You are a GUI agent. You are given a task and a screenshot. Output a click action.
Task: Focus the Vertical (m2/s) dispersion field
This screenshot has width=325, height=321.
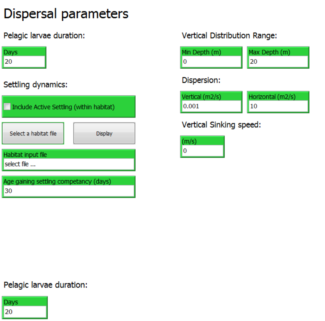point(211,106)
